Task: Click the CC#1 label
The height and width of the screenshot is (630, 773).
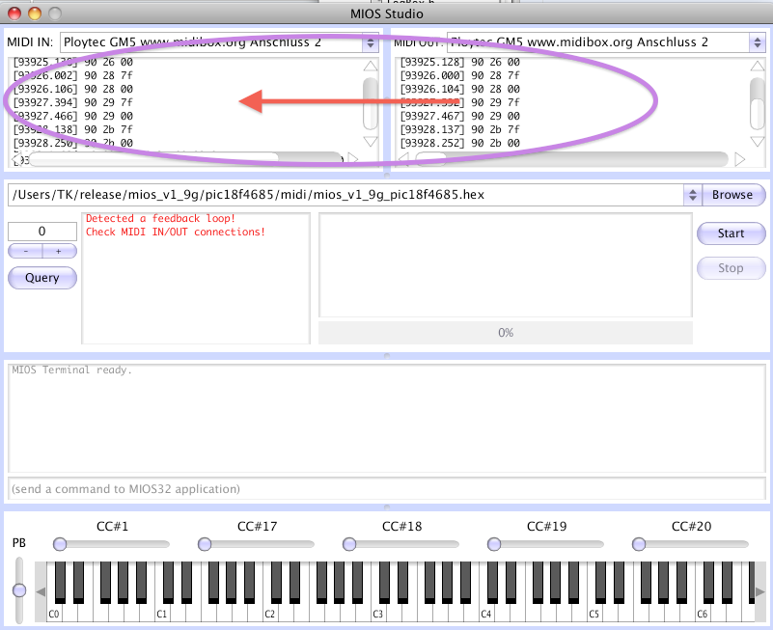Action: click(112, 527)
